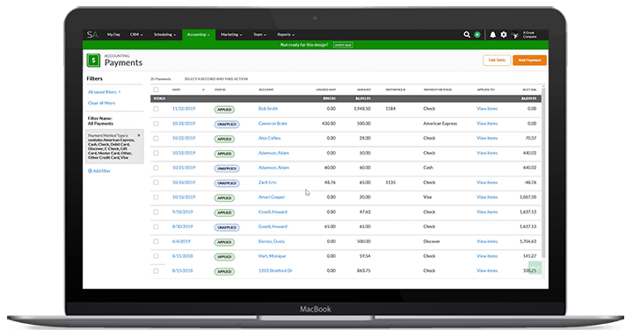
Task: Open the Accounting menu tab
Action: point(198,34)
